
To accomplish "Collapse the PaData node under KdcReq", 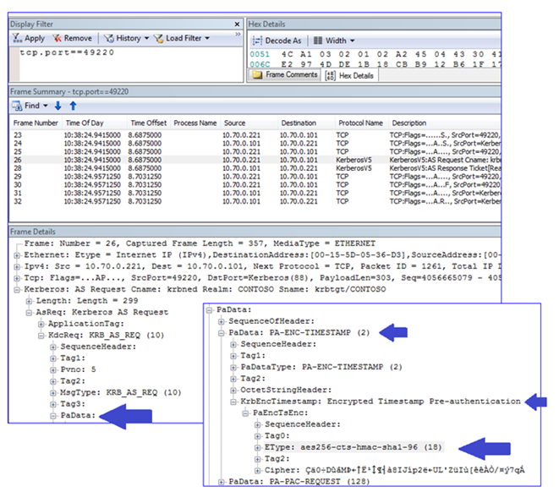I will point(53,416).
